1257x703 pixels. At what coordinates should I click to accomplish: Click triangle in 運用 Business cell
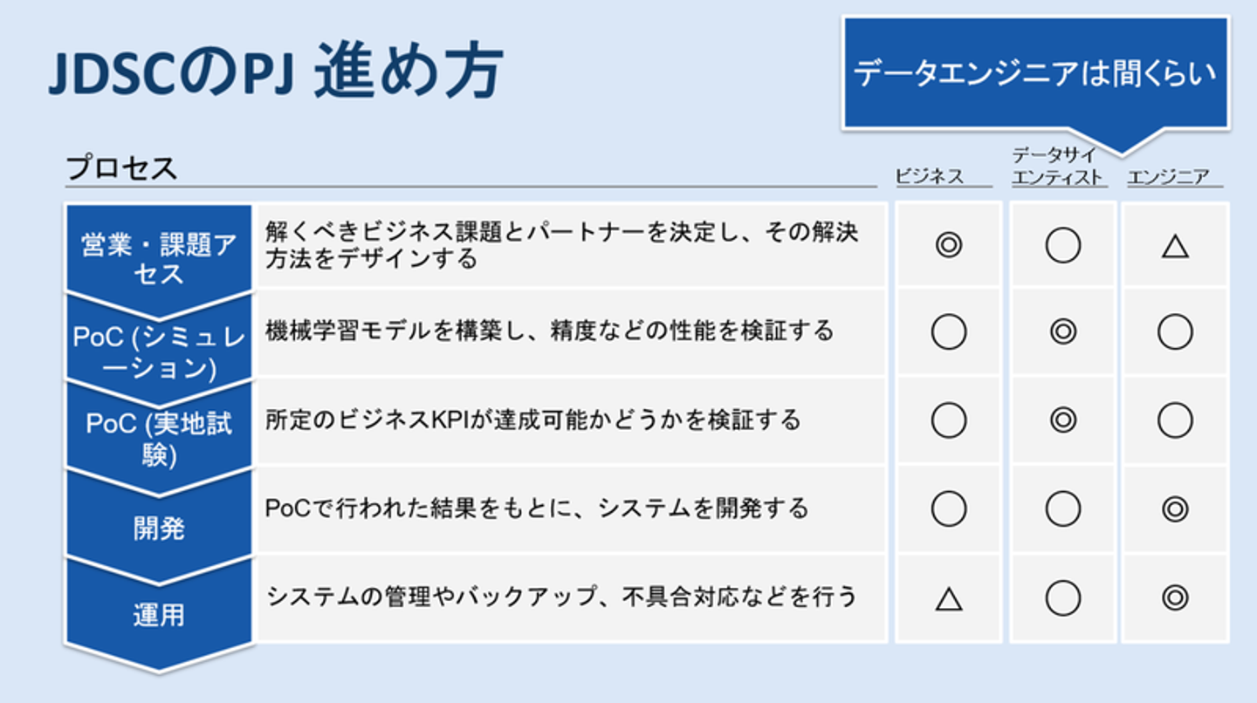tap(948, 599)
